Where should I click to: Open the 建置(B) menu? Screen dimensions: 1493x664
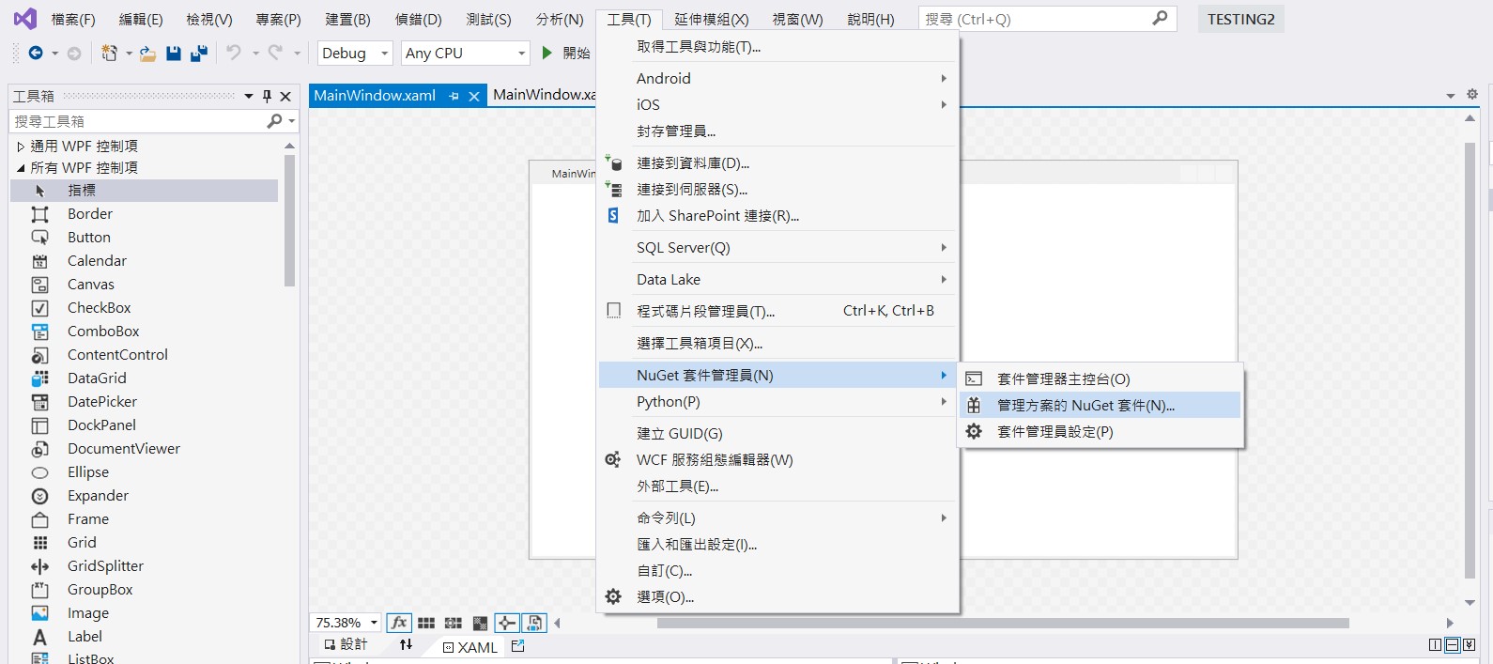click(347, 20)
